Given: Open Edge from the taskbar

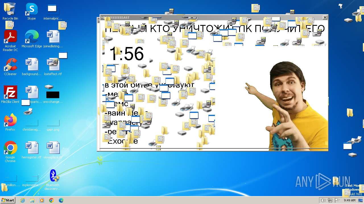Looking at the screenshot, I should point(61,200).
